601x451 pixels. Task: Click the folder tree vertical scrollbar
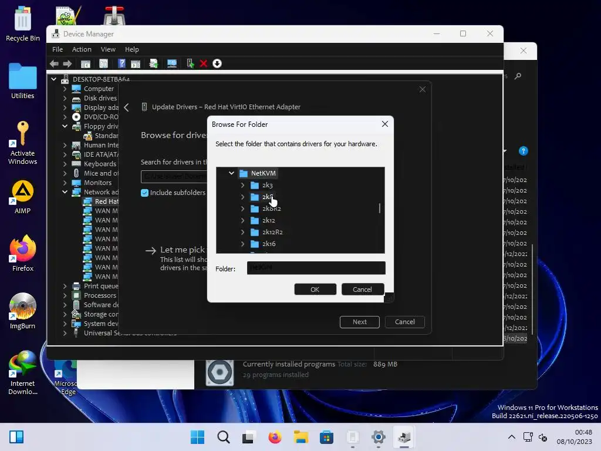tap(380, 209)
